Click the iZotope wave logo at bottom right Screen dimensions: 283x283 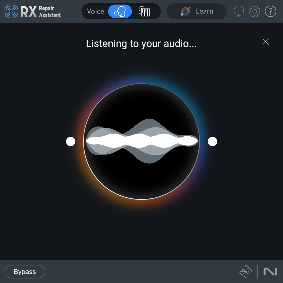click(246, 271)
